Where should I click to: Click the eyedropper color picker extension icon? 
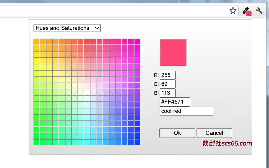click(247, 11)
